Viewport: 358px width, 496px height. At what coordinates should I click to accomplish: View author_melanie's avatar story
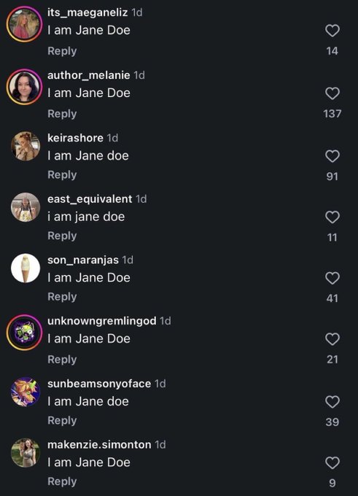[25, 87]
